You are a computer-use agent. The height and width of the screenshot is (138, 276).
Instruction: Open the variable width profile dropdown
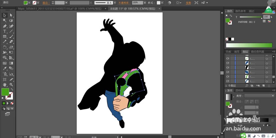(91, 3)
